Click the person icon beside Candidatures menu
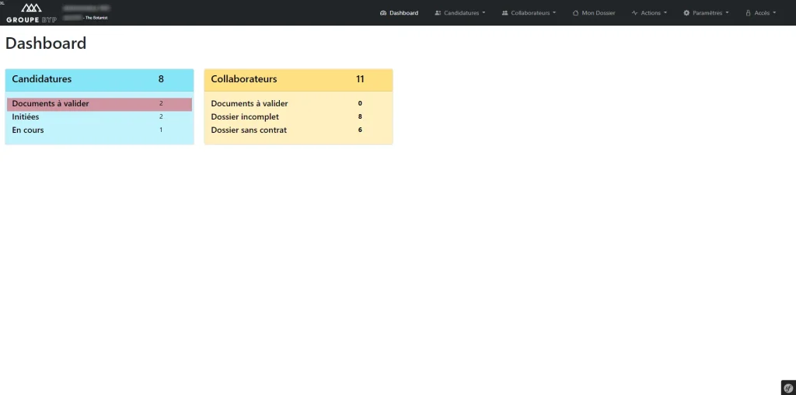This screenshot has width=796, height=395. tap(438, 13)
